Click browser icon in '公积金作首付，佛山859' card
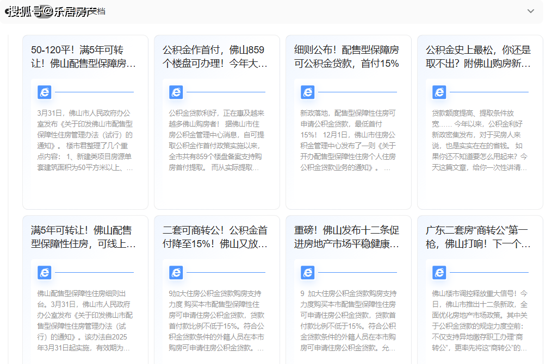This screenshot has height=364, width=552. (x=176, y=92)
